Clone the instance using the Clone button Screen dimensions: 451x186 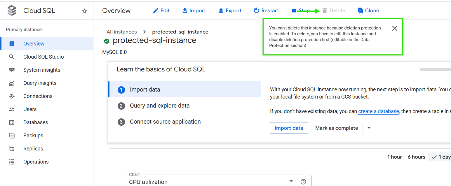(x=368, y=10)
